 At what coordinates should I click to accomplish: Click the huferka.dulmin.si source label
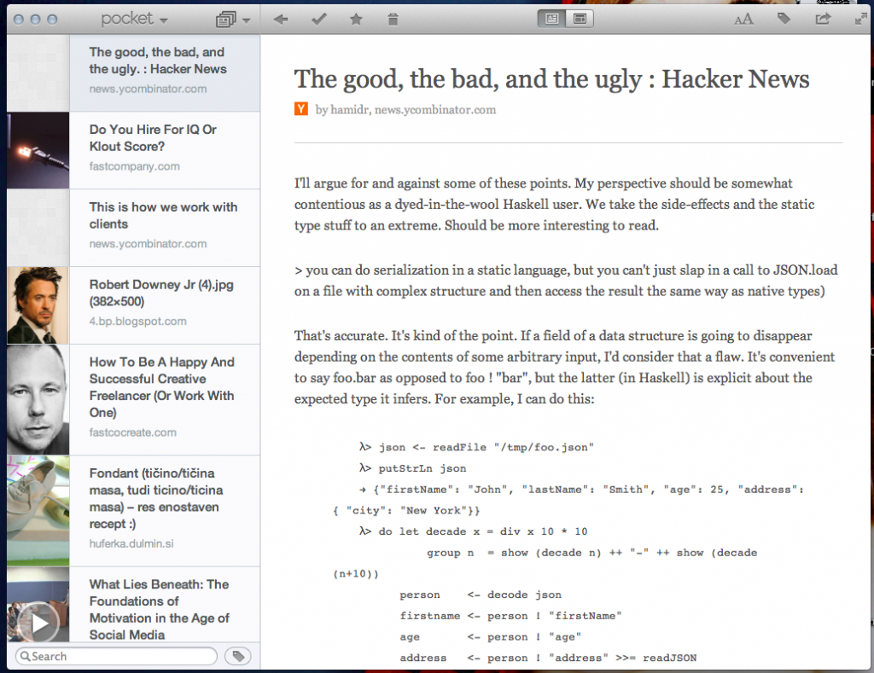click(131, 543)
